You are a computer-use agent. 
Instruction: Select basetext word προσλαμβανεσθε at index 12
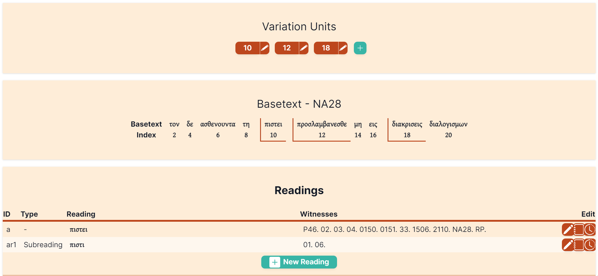point(322,124)
